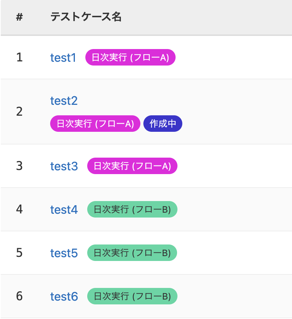
Task: Open the test3 test case link
Action: click(64, 166)
